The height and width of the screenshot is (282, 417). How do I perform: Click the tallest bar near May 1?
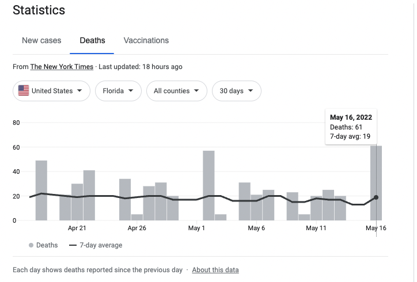pyautogui.click(x=208, y=185)
